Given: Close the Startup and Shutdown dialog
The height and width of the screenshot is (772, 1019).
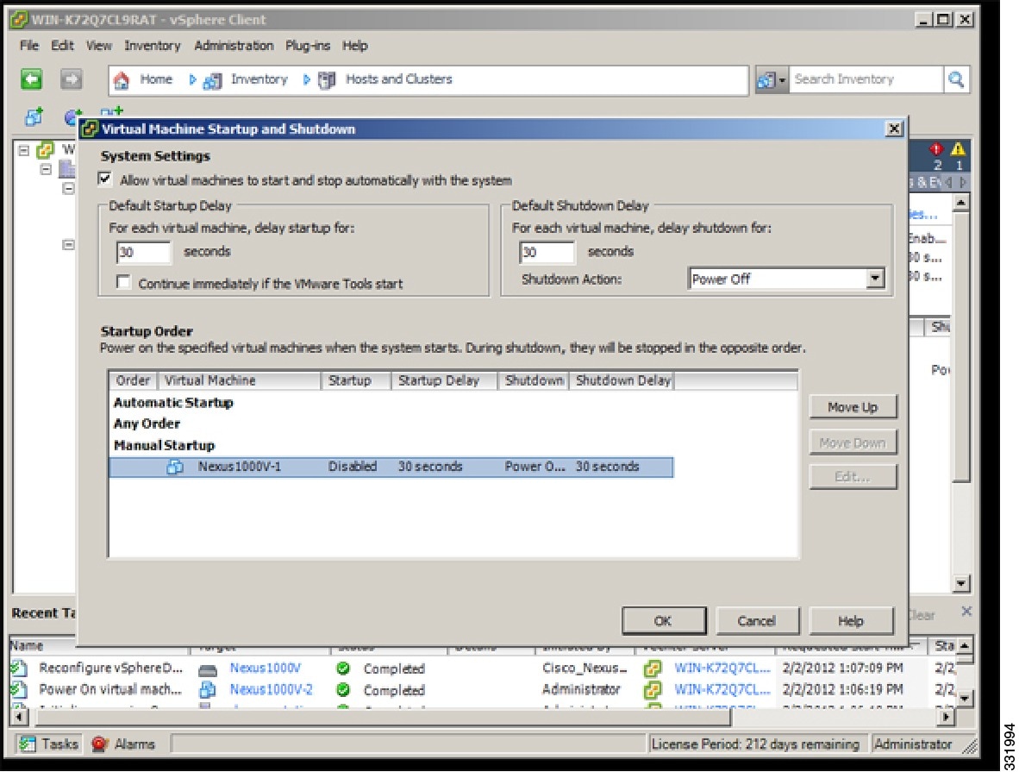Looking at the screenshot, I should pyautogui.click(x=894, y=129).
